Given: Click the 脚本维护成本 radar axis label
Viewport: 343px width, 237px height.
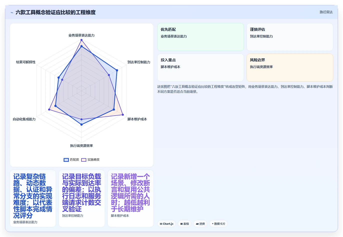Looking at the screenshot, I should (x=137, y=119).
